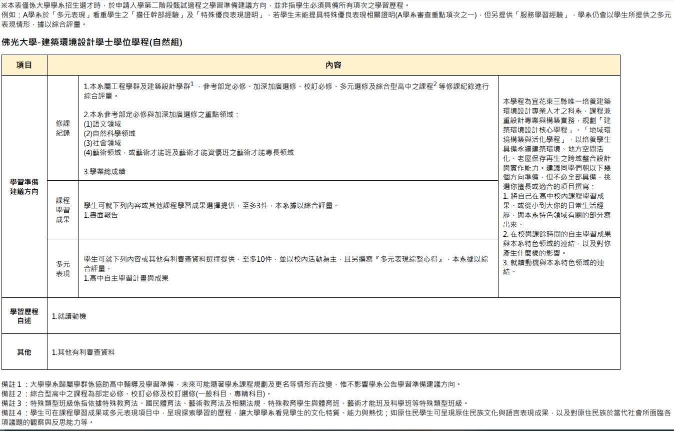Select the 學習準備建議方向 row label

pos(24,186)
